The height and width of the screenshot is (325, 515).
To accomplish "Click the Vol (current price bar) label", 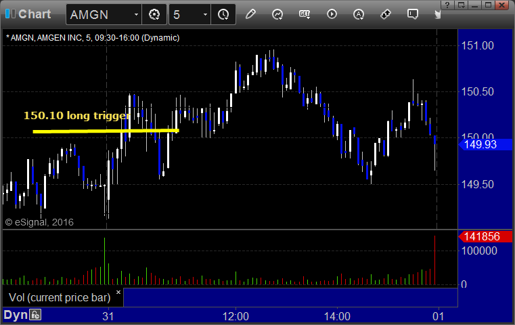I will 60,297.
